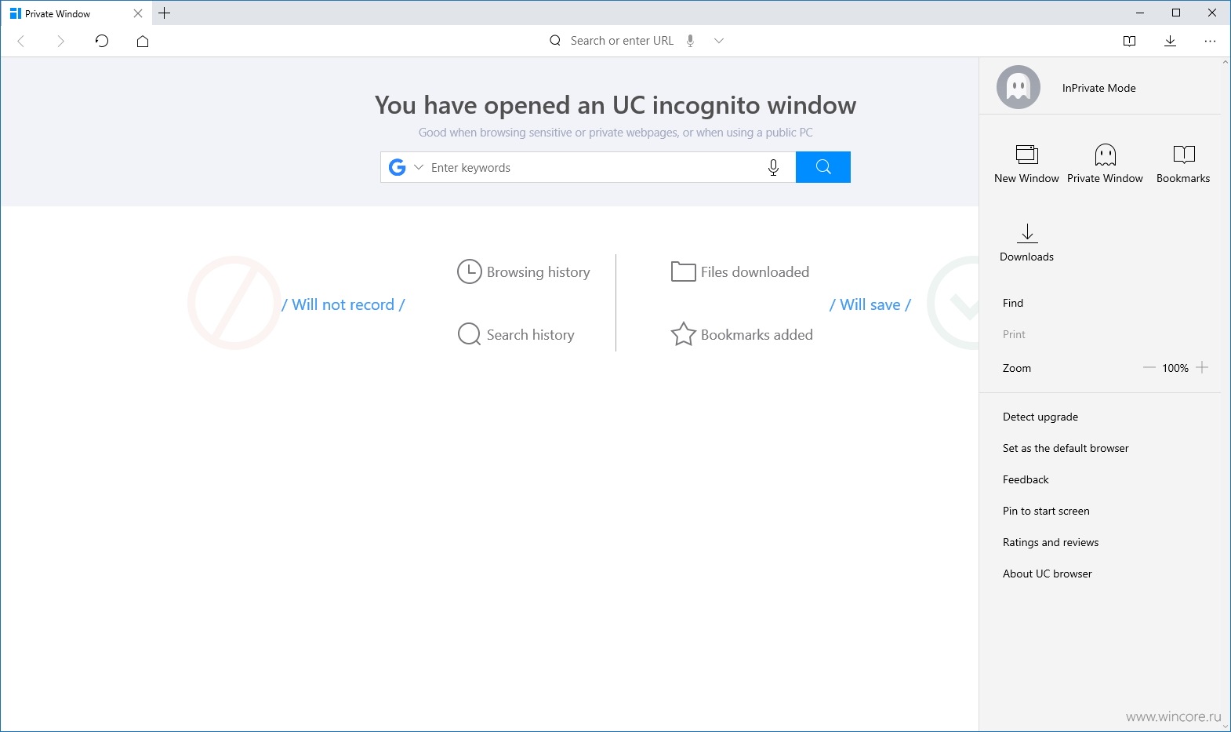Go forward with the forward arrow

click(x=60, y=41)
